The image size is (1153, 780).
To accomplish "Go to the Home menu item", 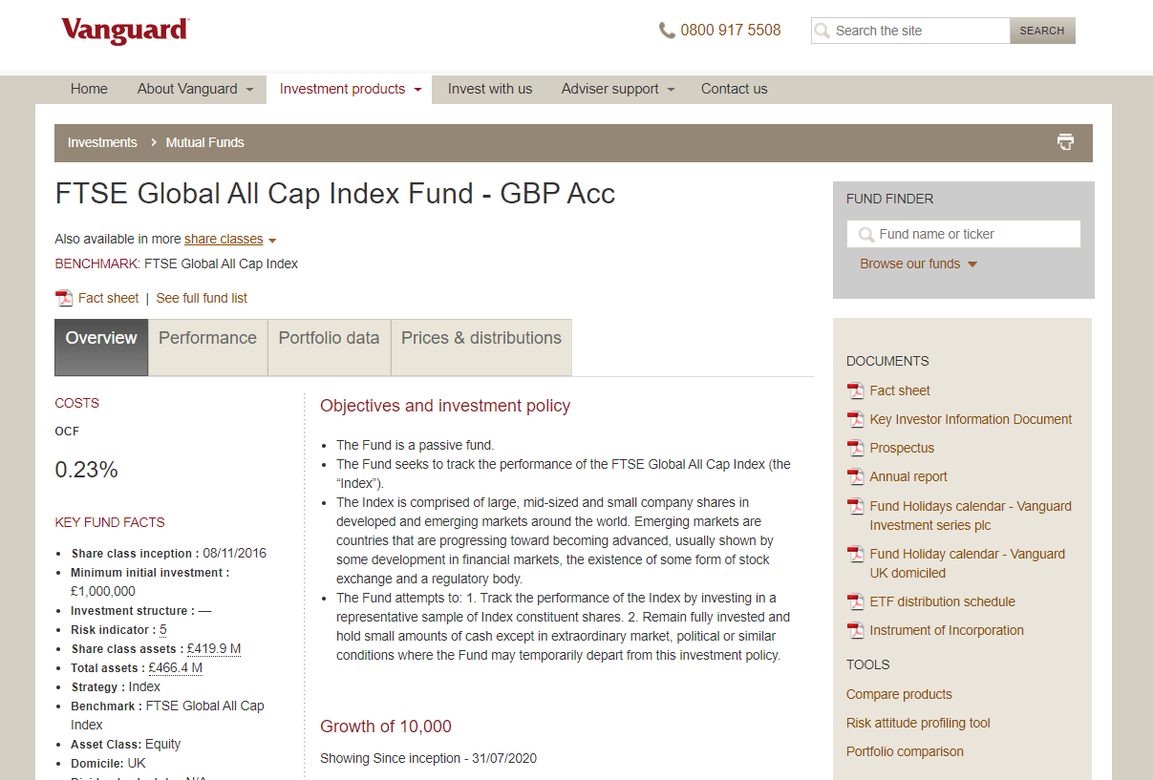I will (89, 89).
